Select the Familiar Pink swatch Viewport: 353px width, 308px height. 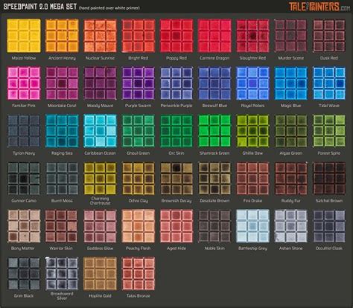tap(24, 83)
